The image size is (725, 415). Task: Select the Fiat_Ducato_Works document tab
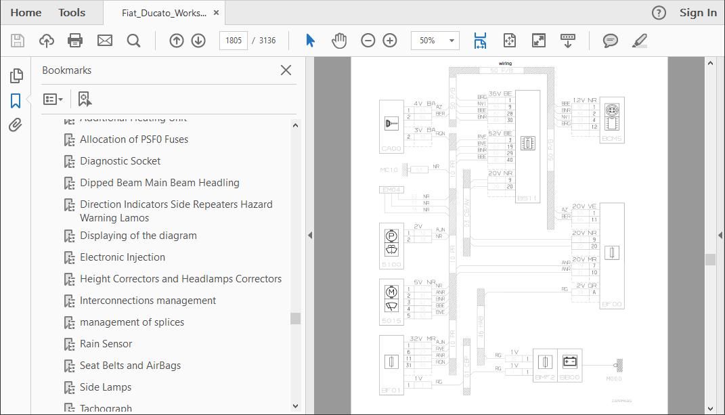coord(164,13)
